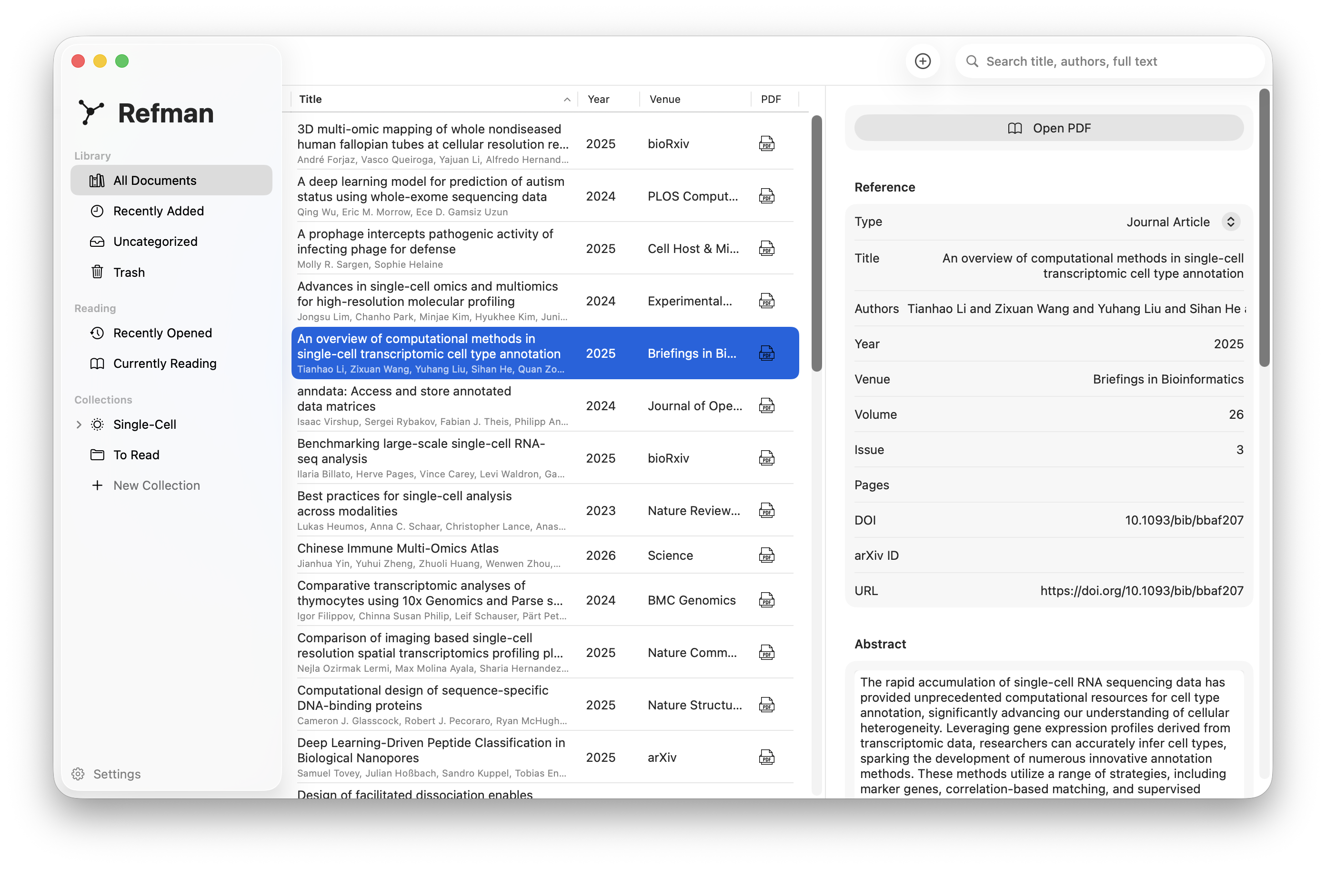Click the add document plus icon

pos(923,61)
